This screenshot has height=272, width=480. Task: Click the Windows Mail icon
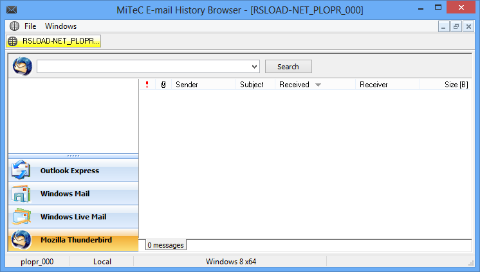point(21,194)
